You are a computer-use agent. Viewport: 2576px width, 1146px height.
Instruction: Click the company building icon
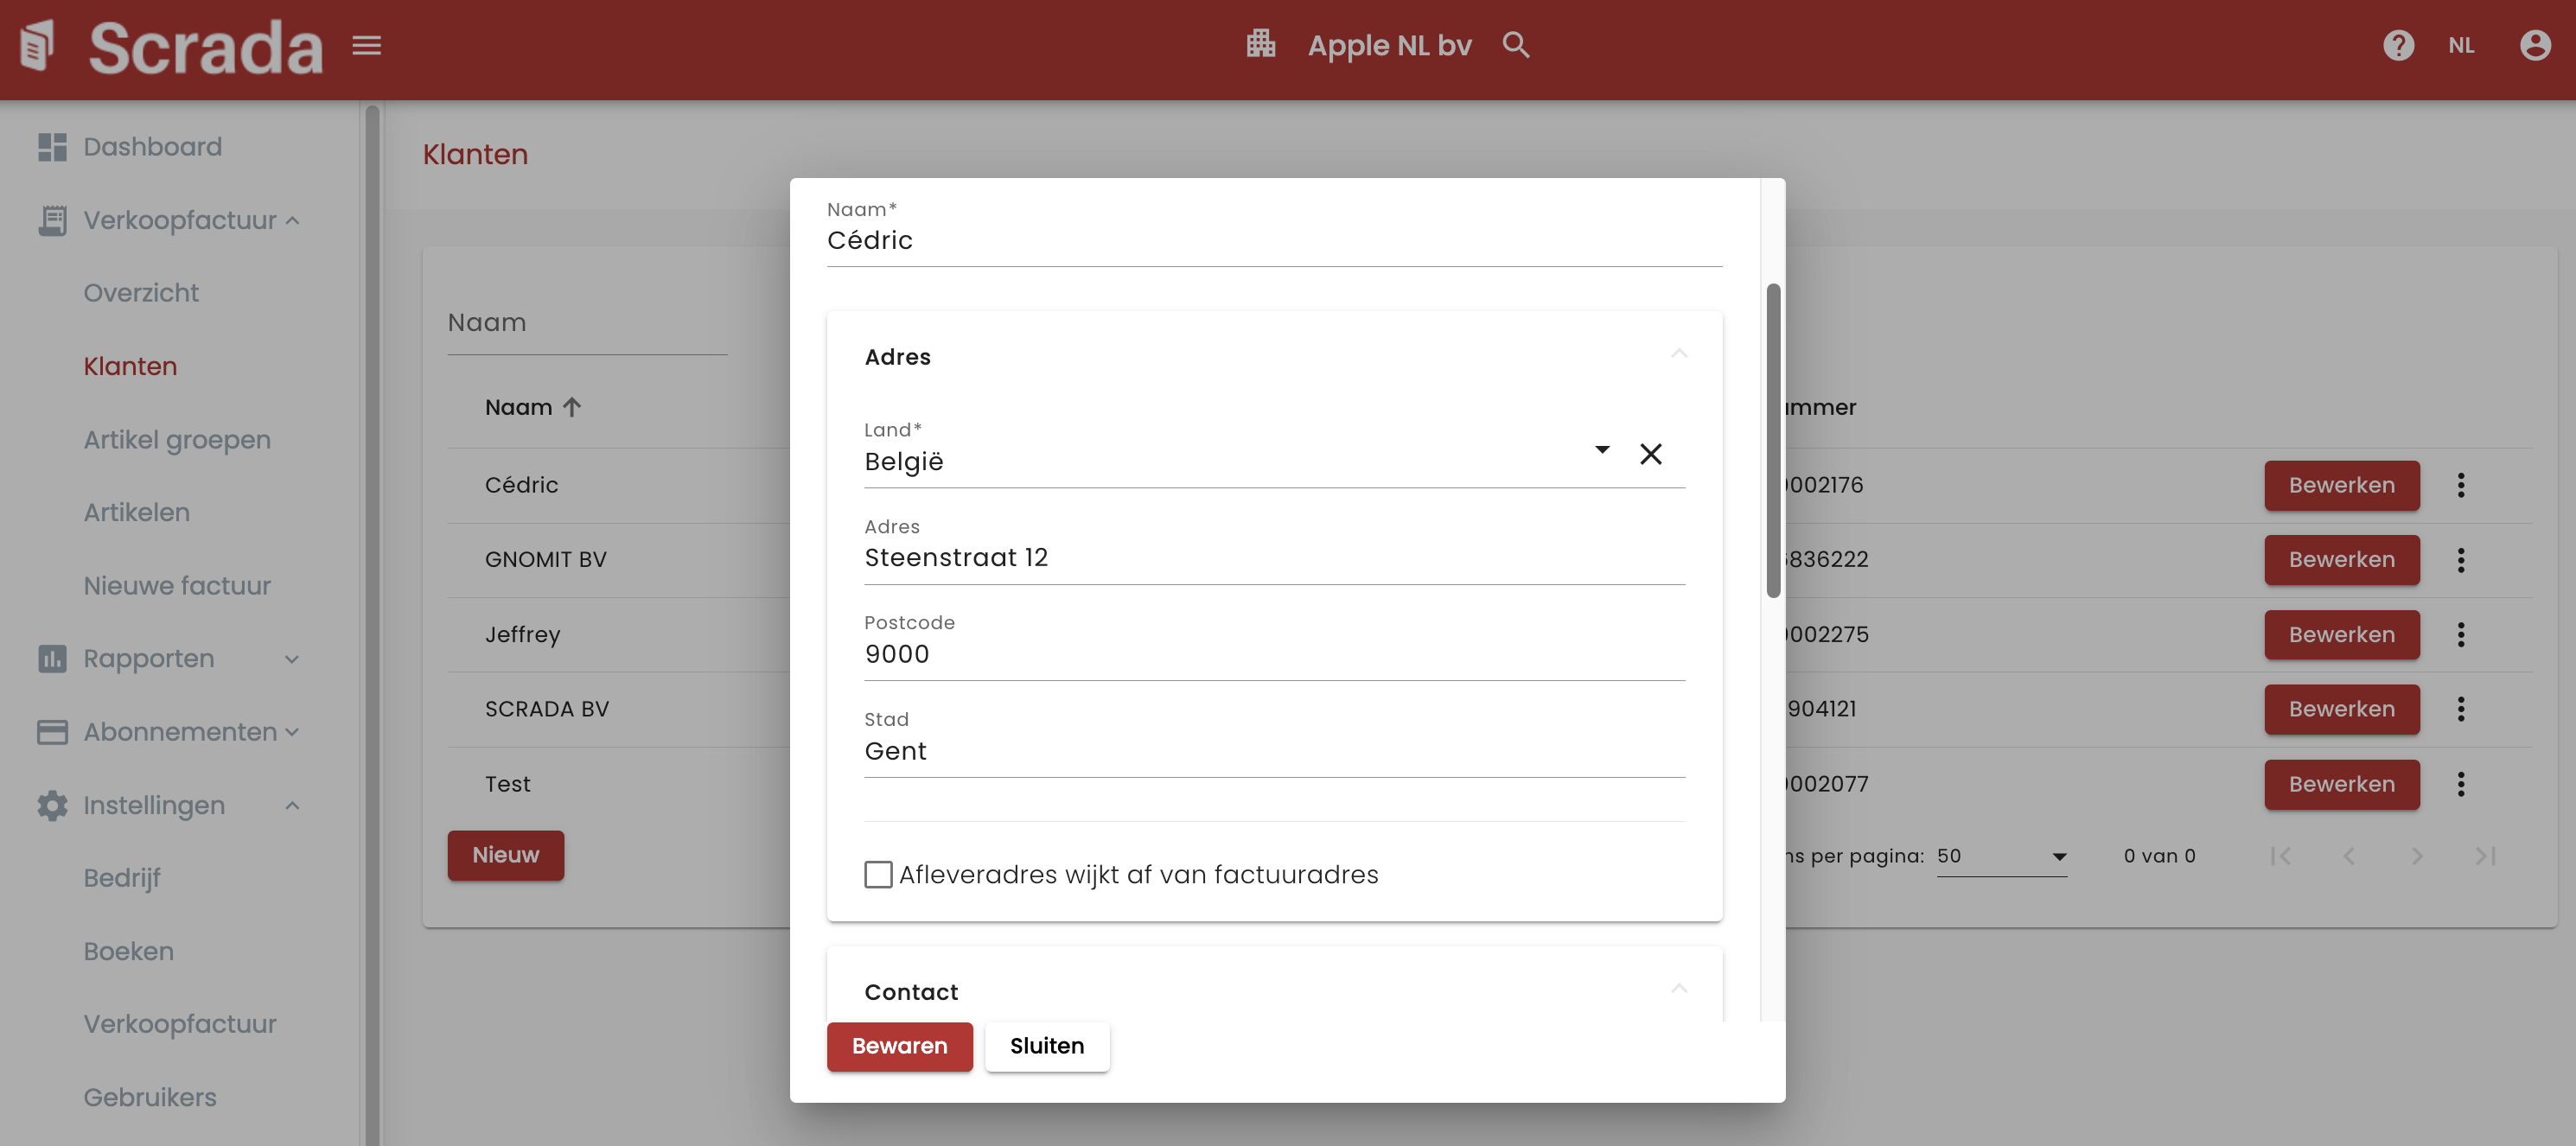coord(1260,44)
